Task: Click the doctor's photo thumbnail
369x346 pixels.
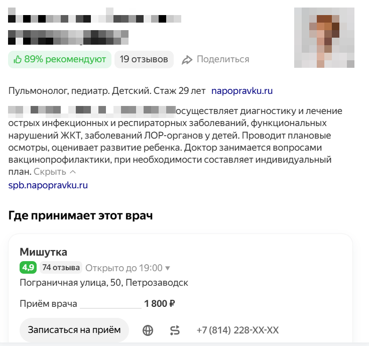Action: coord(324,38)
